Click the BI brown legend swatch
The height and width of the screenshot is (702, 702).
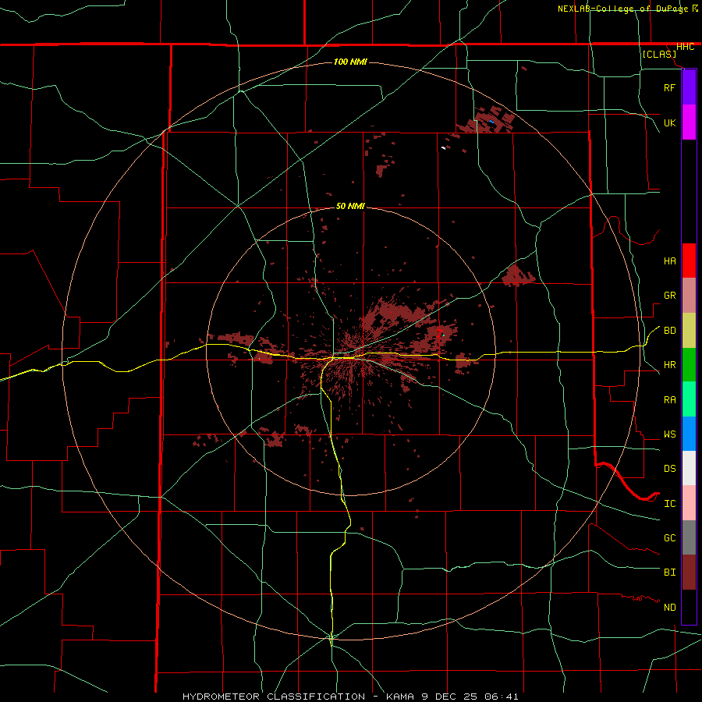click(x=689, y=573)
